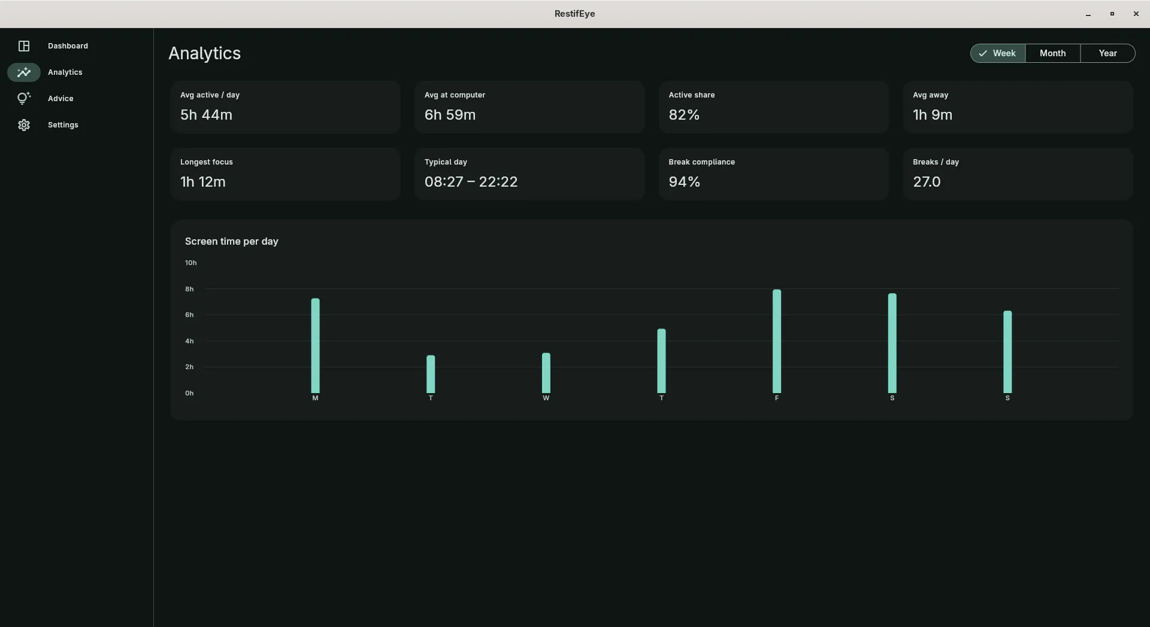Click the Break compliance 94% value
This screenshot has height=627, width=1150.
coord(684,182)
